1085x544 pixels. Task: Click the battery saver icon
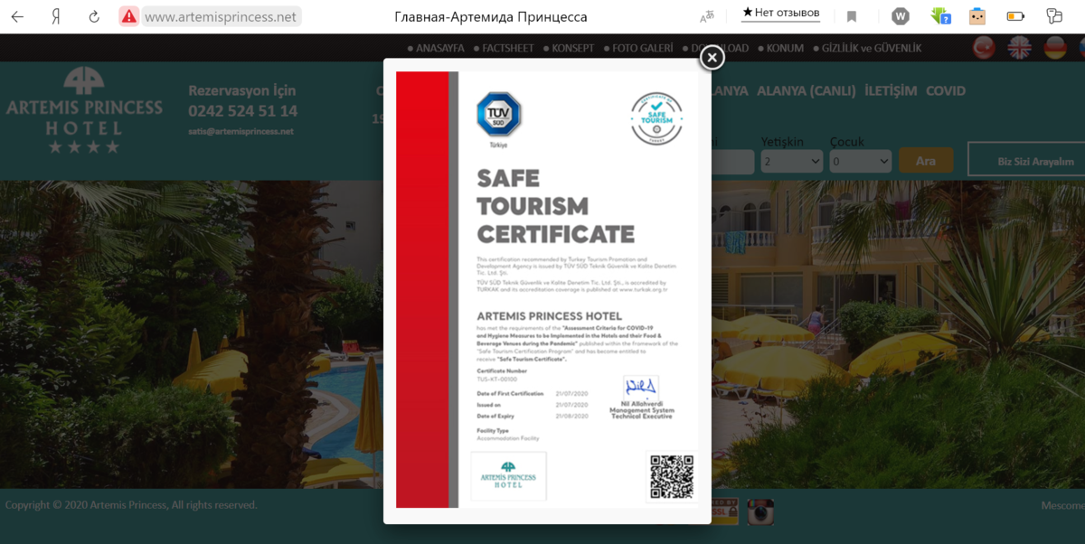pyautogui.click(x=1015, y=16)
